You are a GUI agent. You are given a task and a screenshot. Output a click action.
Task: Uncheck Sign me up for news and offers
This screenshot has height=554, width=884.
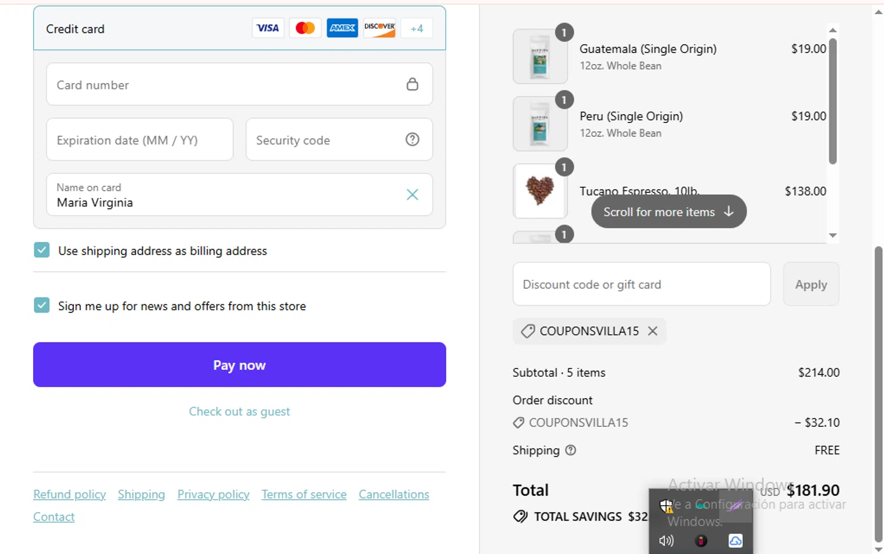pos(42,306)
